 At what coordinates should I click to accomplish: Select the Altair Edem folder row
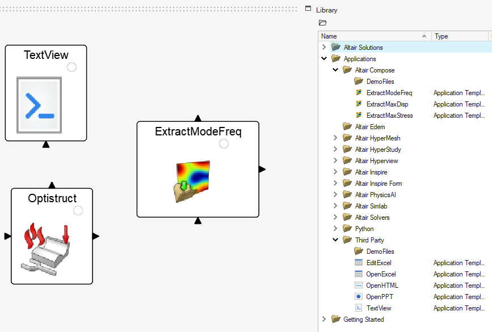405,126
